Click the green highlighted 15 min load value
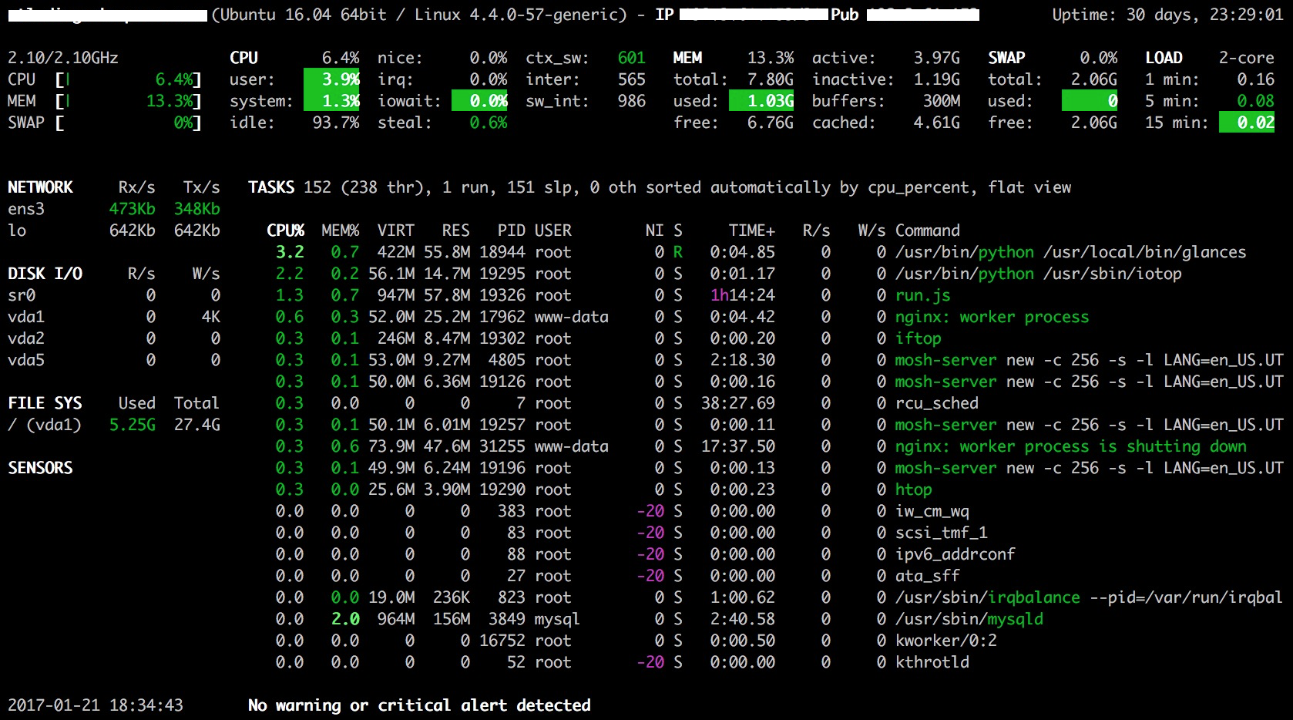This screenshot has width=1293, height=720. tap(1247, 123)
